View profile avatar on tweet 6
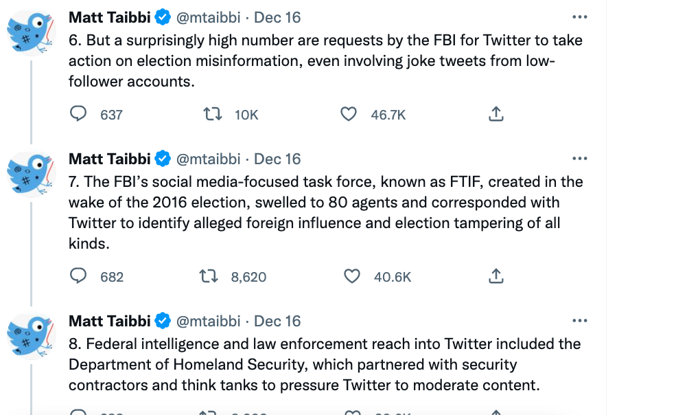This screenshot has height=415, width=676. [31, 33]
